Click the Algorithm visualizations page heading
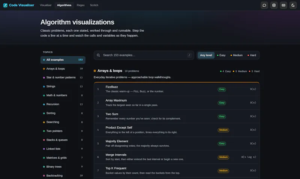 [x=77, y=22]
